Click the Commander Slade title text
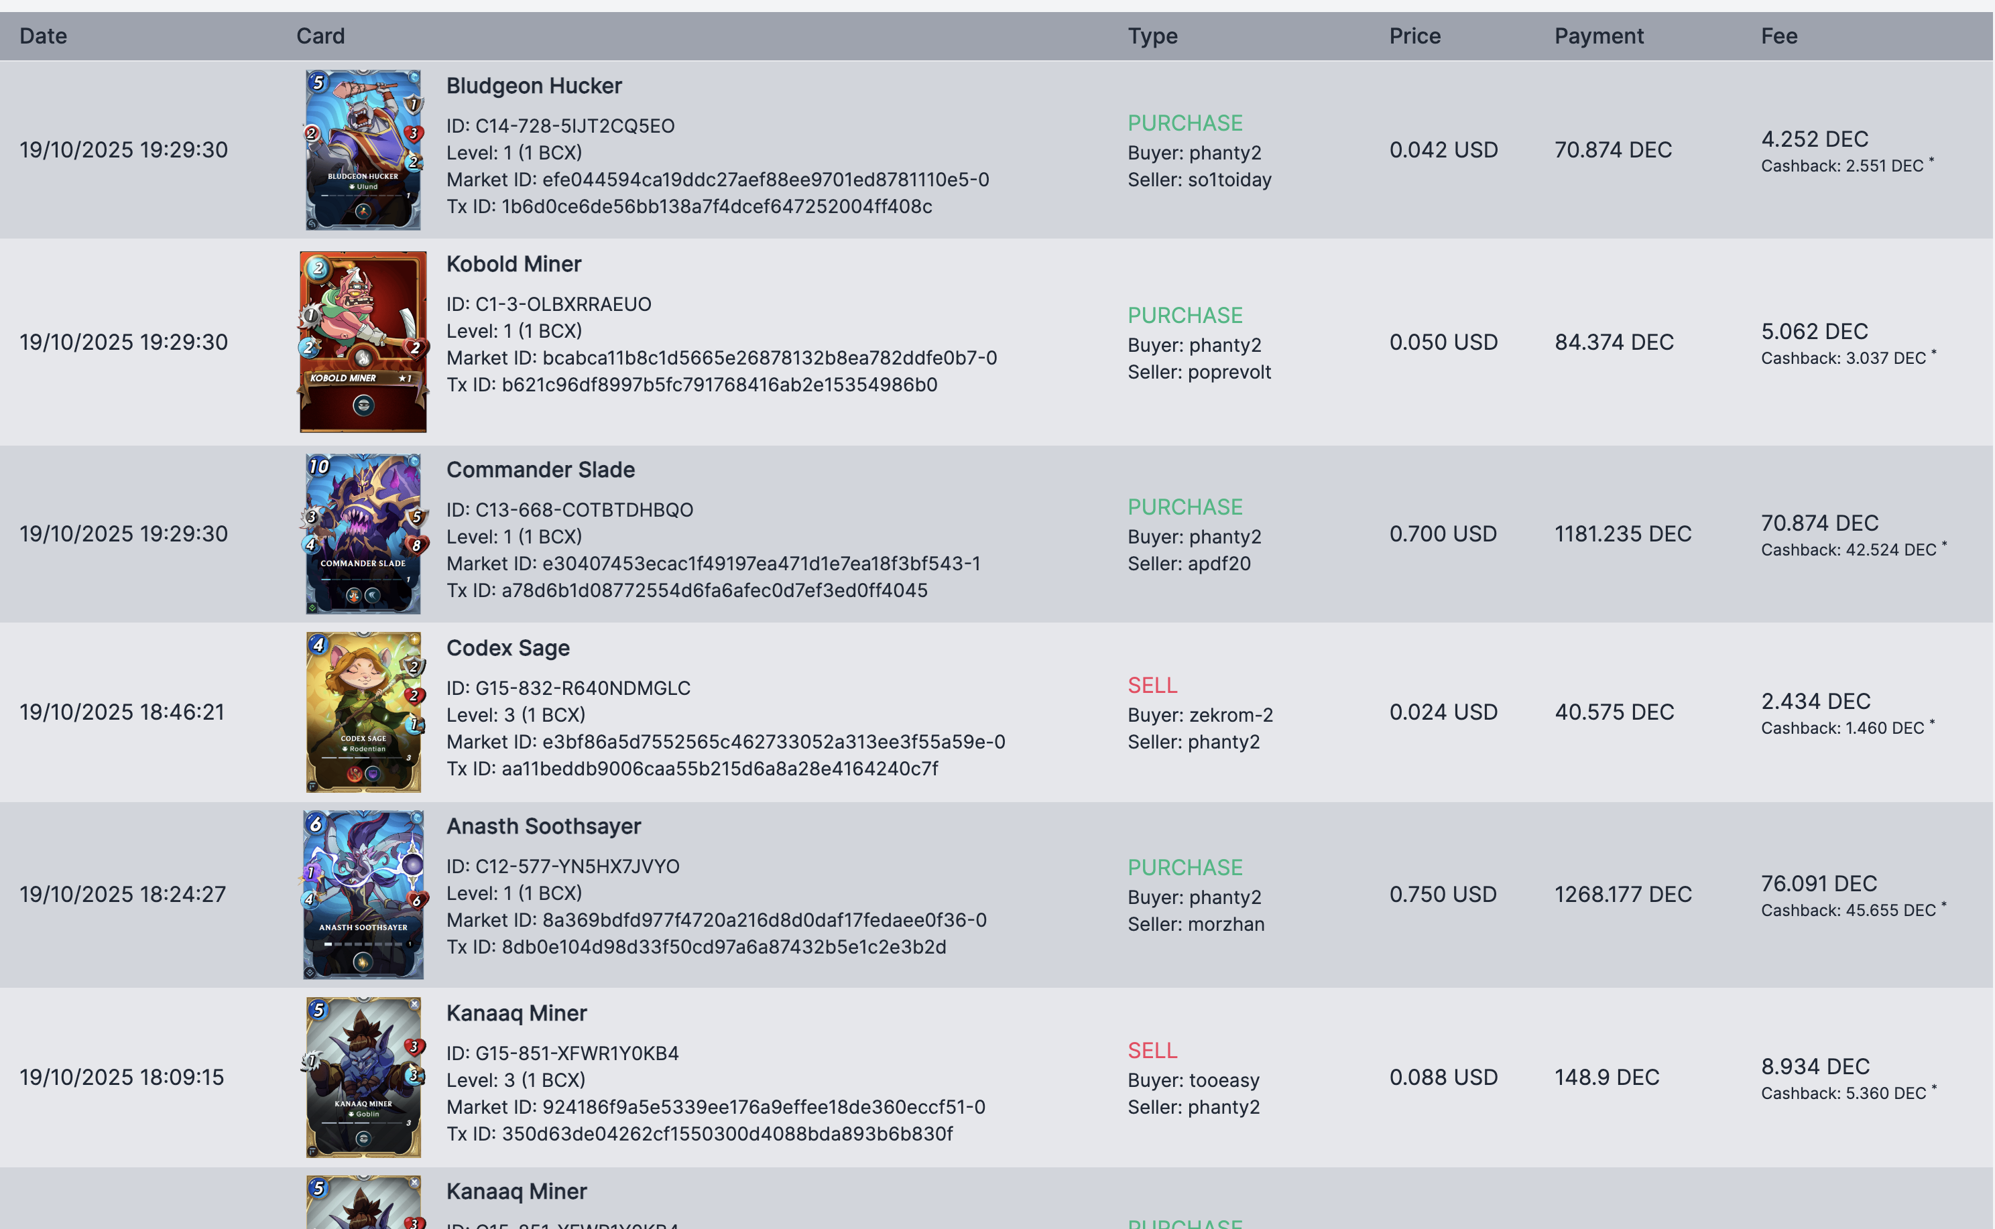Image resolution: width=1995 pixels, height=1229 pixels. (x=540, y=470)
